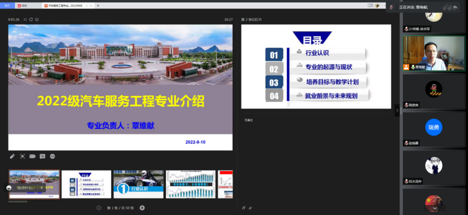Open the emoji picker in chat box

pyautogui.click(x=9, y=187)
